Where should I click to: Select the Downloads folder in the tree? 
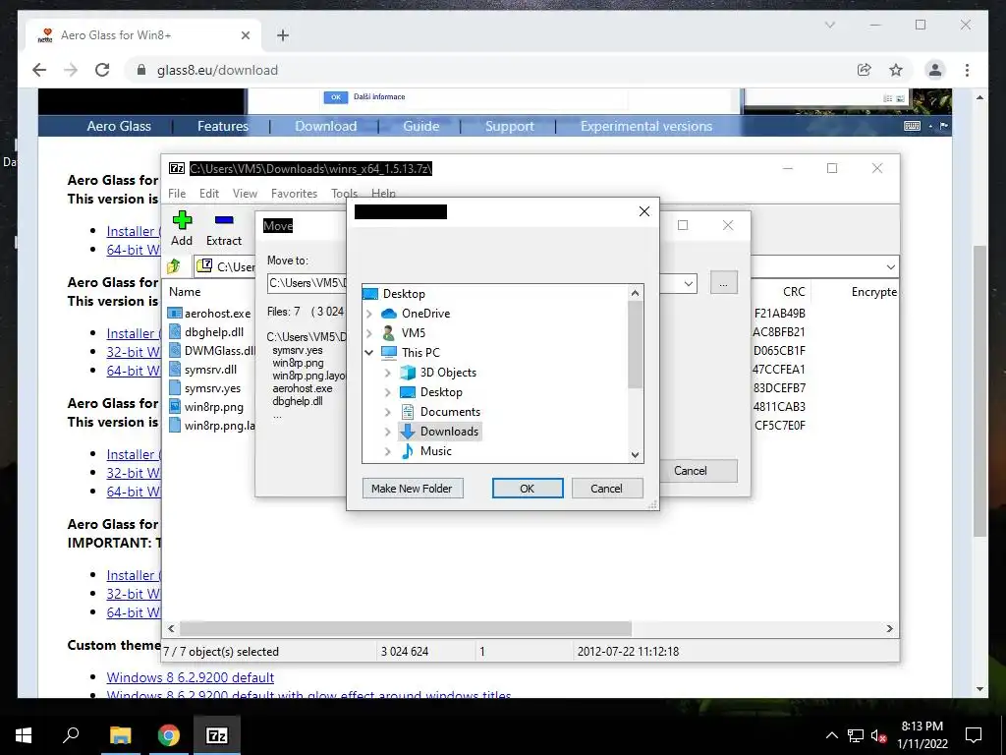440,432
